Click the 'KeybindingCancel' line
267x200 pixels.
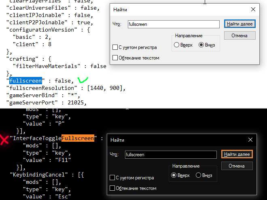tap(47, 174)
